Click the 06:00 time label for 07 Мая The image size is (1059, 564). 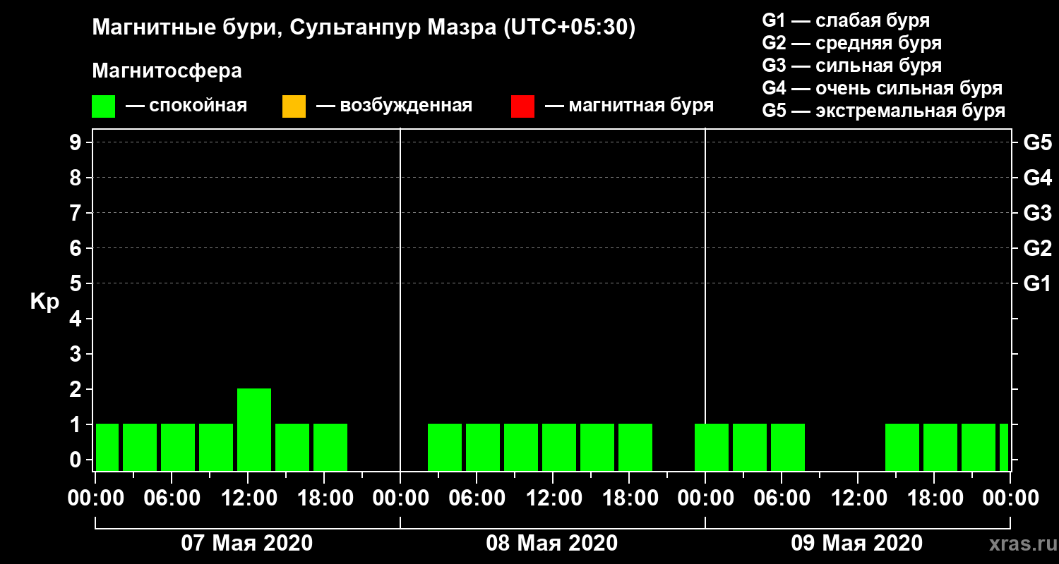tap(172, 498)
